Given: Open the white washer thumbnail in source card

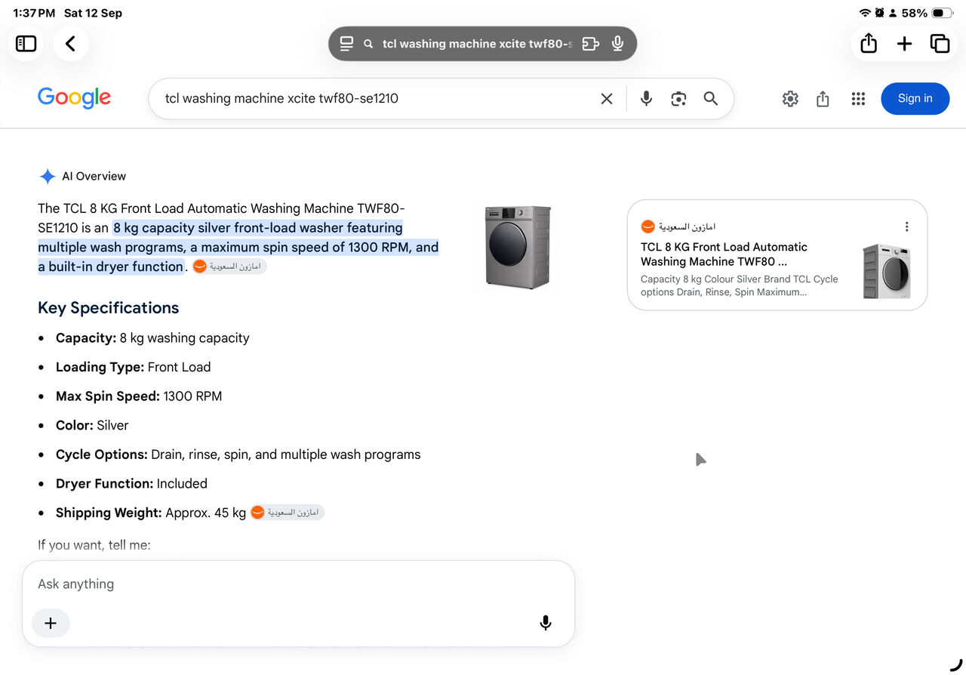Looking at the screenshot, I should pyautogui.click(x=887, y=271).
